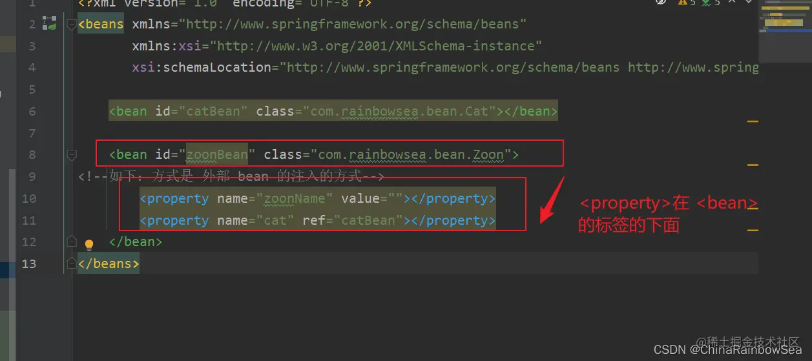Click the ref="catBean" attribute on line 11
This screenshot has height=361, width=812.
[x=353, y=220]
